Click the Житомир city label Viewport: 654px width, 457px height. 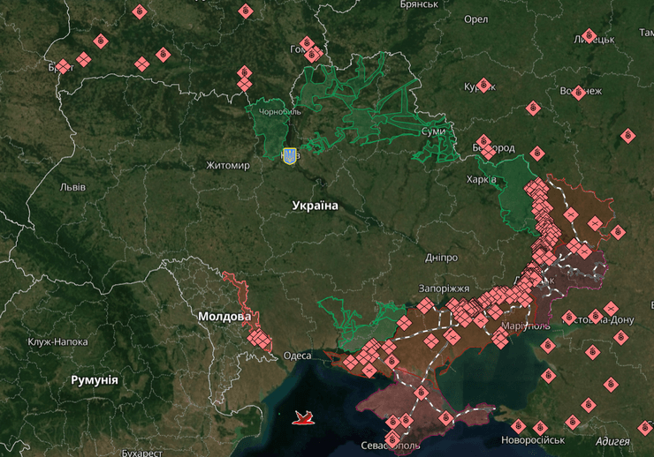tap(228, 165)
